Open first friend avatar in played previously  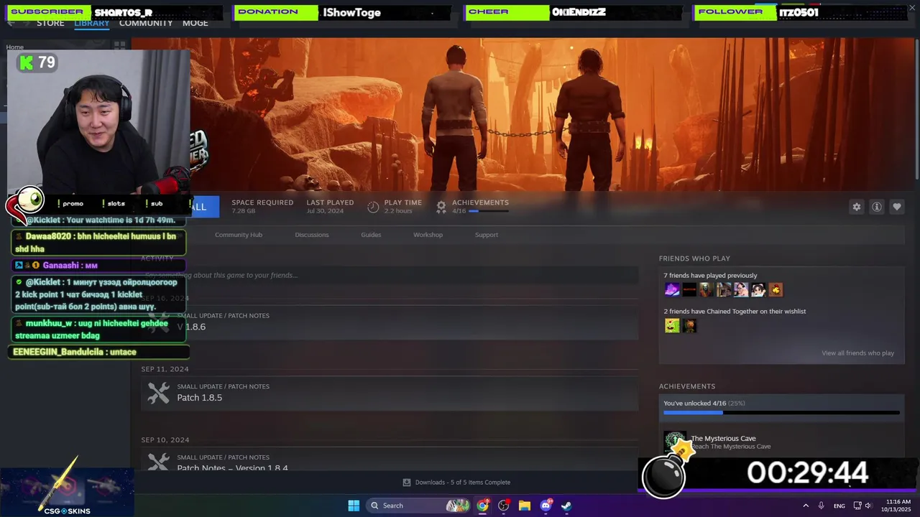click(x=672, y=290)
